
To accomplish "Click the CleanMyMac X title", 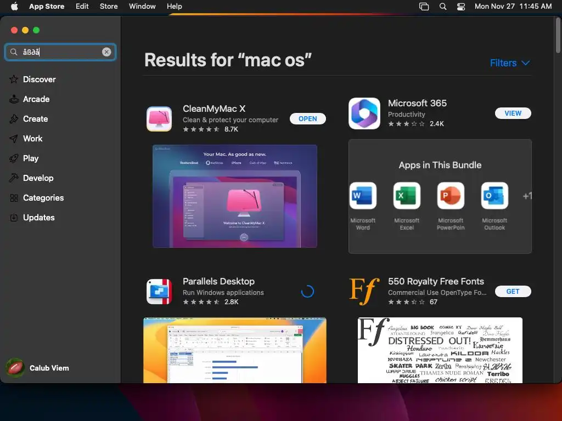I will tap(214, 109).
